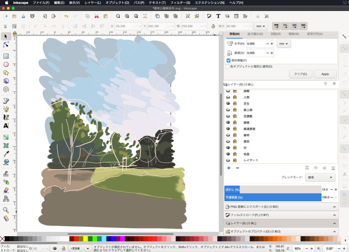
Task: Open the mm unit dropdown in Transform panel
Action: (283, 44)
